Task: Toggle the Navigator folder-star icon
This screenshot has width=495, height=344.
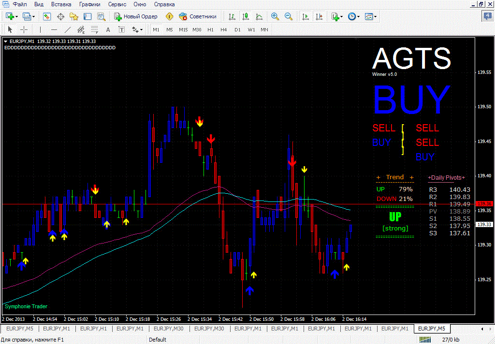Action: click(x=74, y=16)
